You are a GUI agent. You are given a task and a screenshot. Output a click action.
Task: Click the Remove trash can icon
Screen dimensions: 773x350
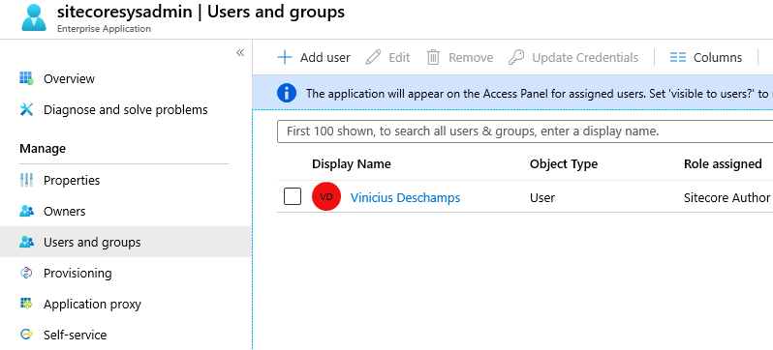tap(433, 57)
